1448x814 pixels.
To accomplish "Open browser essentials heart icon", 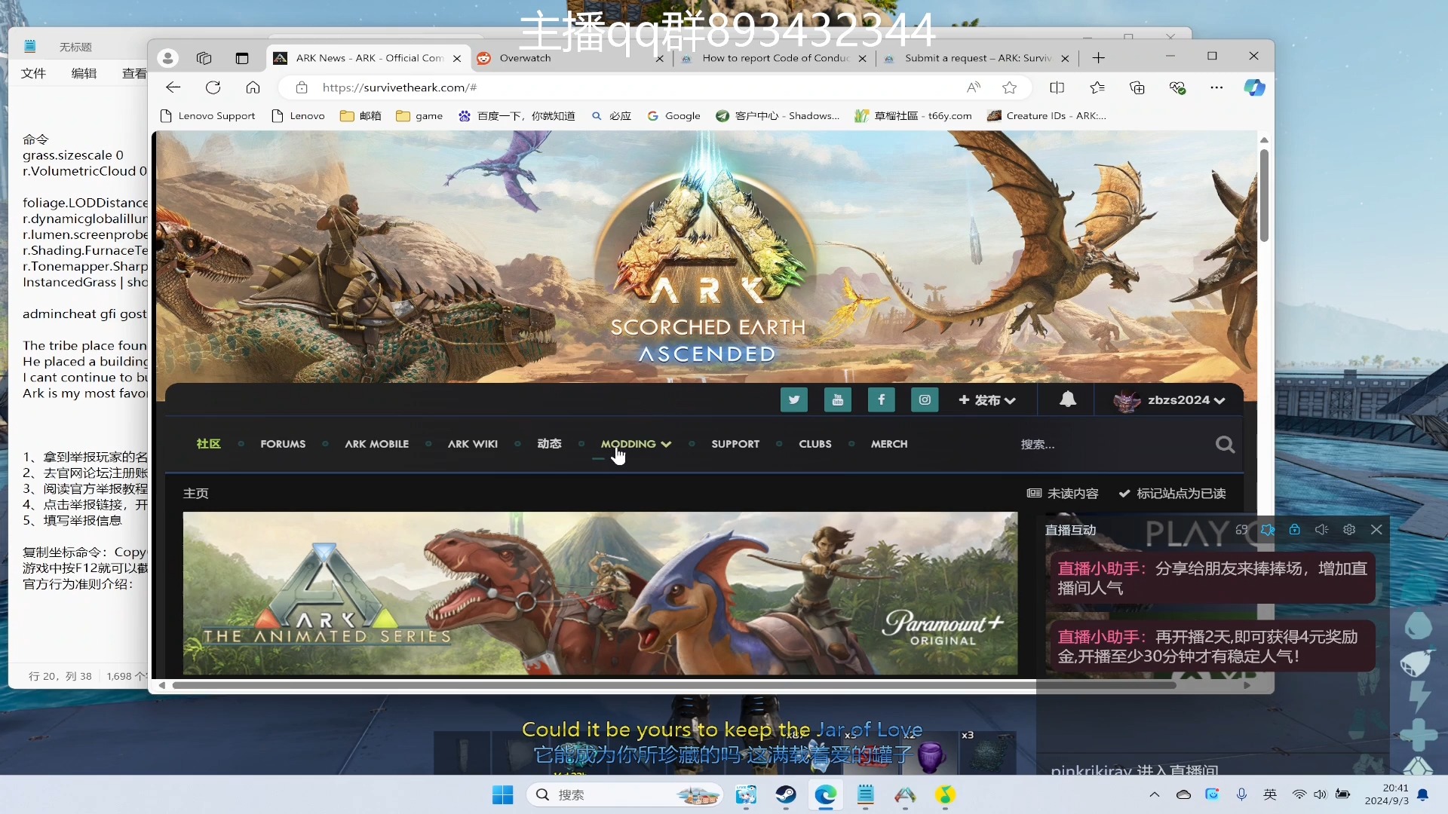I will click(1177, 87).
